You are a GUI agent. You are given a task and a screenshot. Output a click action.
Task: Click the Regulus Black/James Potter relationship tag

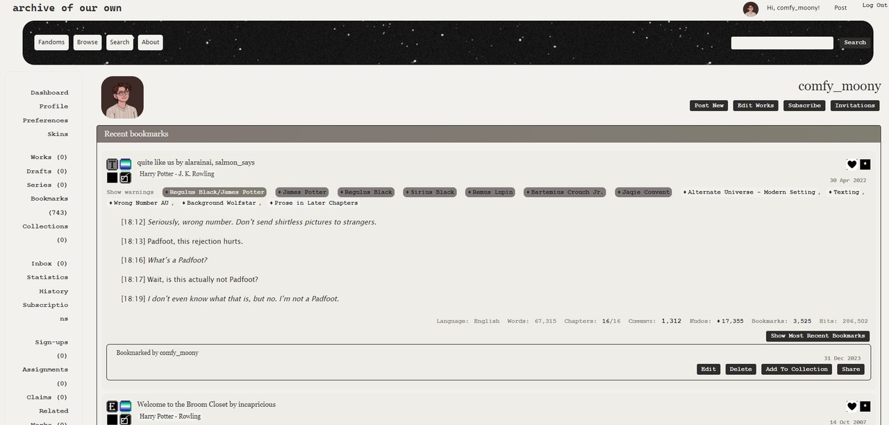pyautogui.click(x=215, y=192)
